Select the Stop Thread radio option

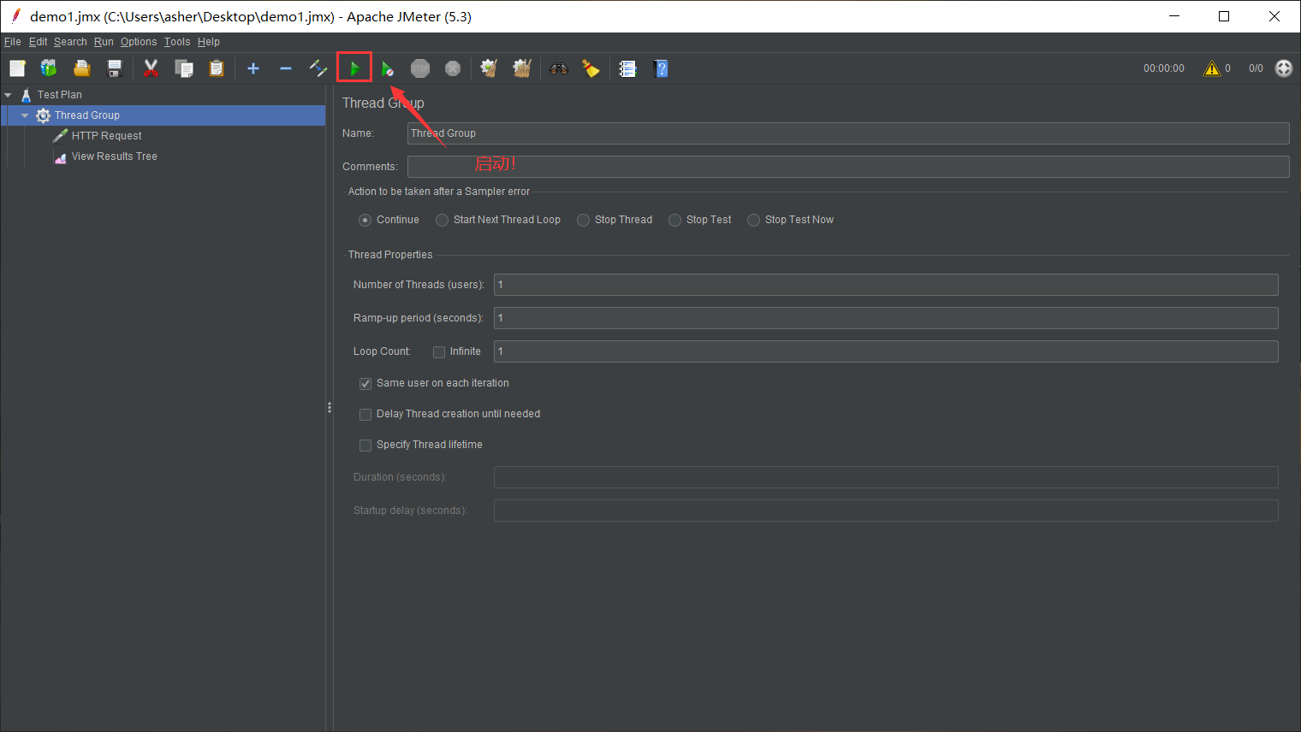point(583,221)
